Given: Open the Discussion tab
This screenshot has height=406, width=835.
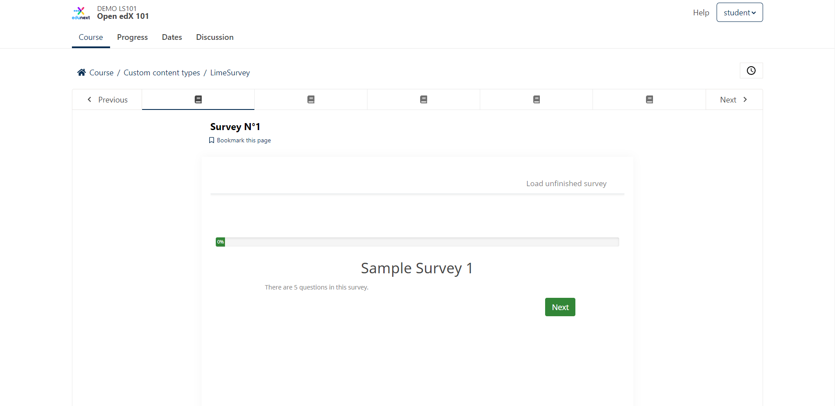Looking at the screenshot, I should (x=215, y=37).
